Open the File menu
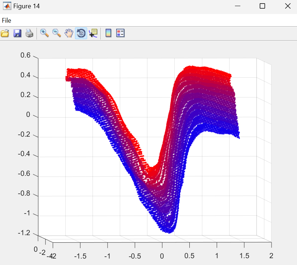Screen dimensions: 297x265 (6, 20)
